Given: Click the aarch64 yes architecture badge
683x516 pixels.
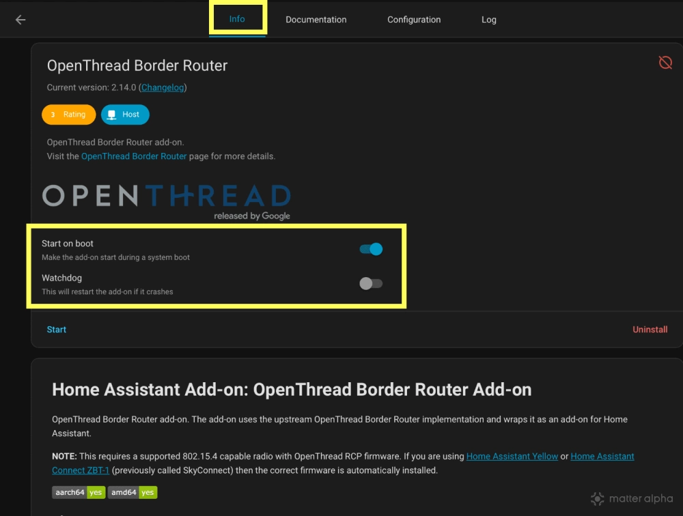Looking at the screenshot, I should click(x=79, y=492).
